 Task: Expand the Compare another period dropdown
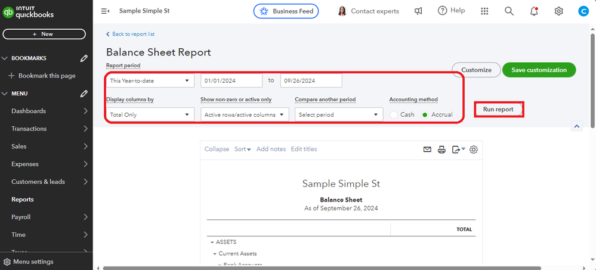tap(338, 114)
